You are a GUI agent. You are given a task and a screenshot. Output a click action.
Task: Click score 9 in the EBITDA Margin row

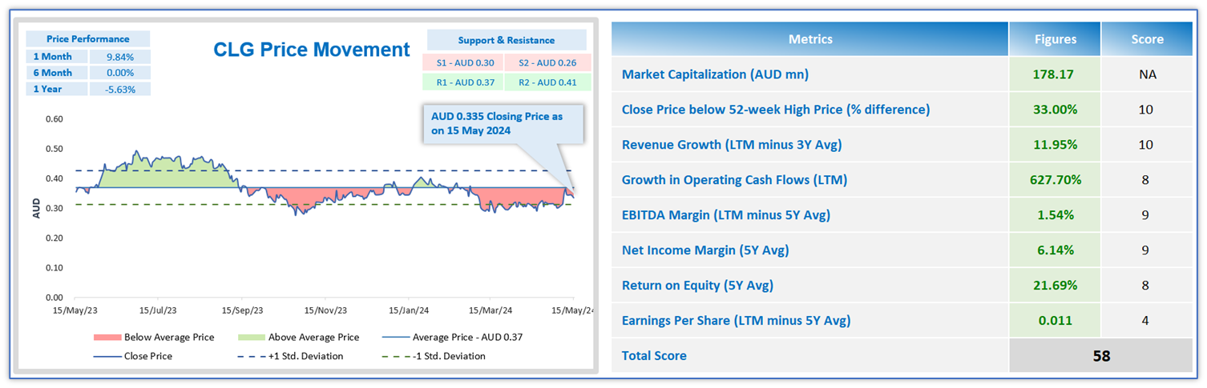point(1146,215)
